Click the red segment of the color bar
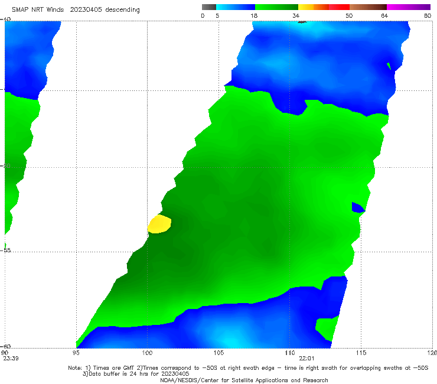Screen dimensions: 437x384 [x=339, y=7]
